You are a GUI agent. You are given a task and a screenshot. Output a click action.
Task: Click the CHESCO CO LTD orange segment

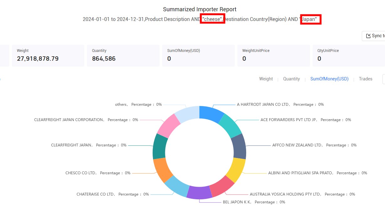162,170
